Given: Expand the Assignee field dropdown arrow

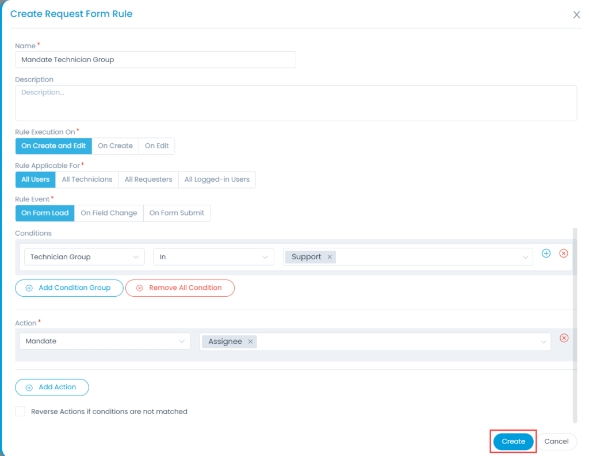Looking at the screenshot, I should (543, 342).
